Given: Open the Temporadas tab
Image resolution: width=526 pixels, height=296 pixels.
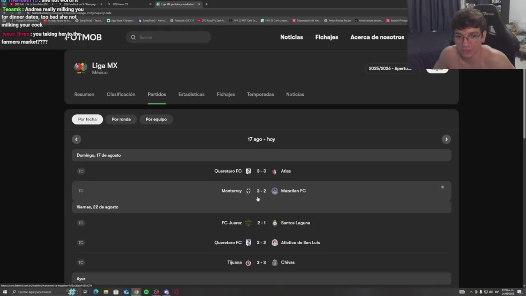Looking at the screenshot, I should pyautogui.click(x=261, y=95).
